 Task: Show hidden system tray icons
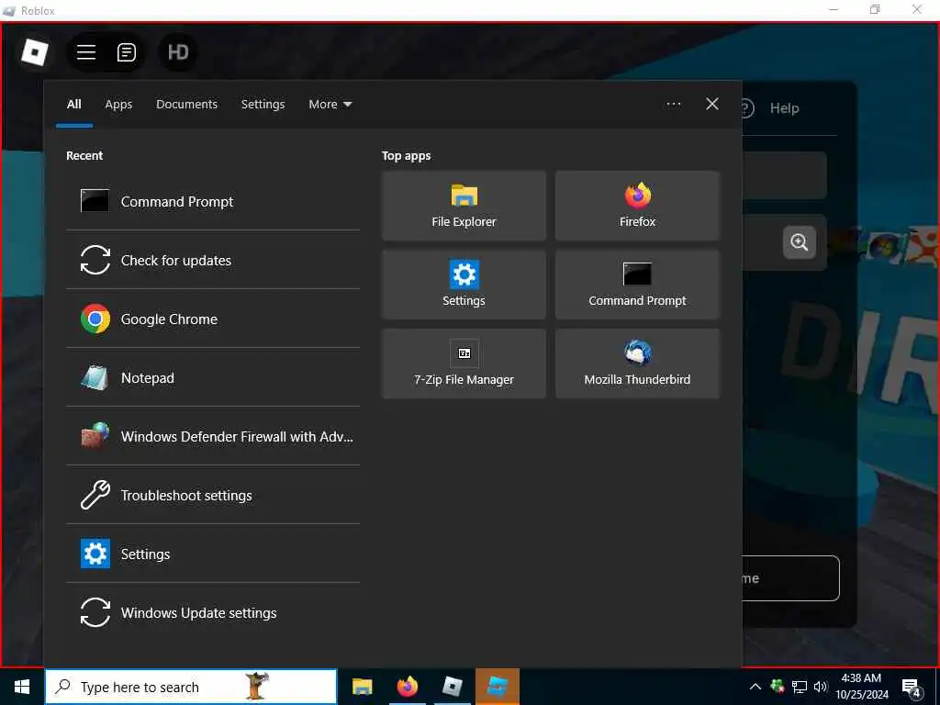coord(755,687)
